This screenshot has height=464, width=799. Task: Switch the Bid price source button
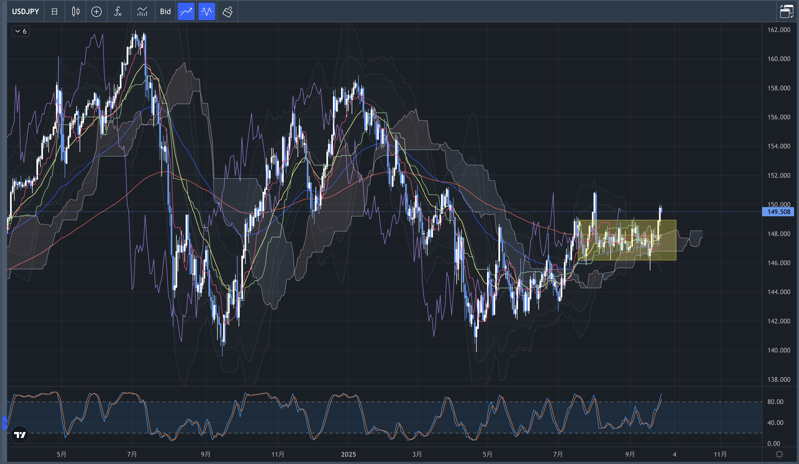pos(165,12)
